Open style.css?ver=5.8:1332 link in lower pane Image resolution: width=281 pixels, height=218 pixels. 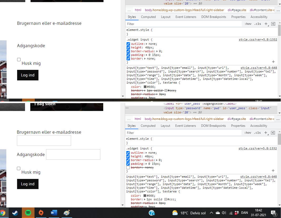(258, 148)
